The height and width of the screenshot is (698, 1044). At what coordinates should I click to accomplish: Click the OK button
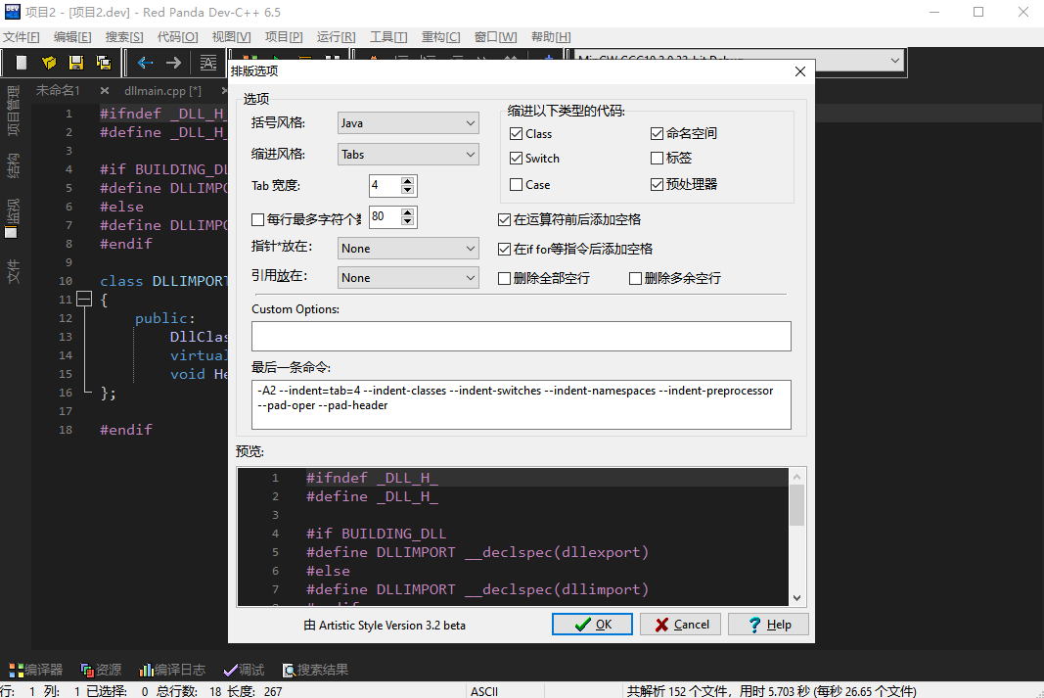pos(592,624)
